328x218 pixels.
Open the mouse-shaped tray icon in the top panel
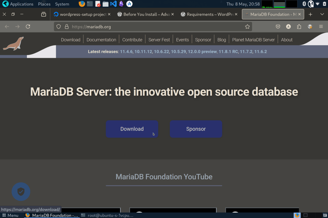click(x=311, y=4)
